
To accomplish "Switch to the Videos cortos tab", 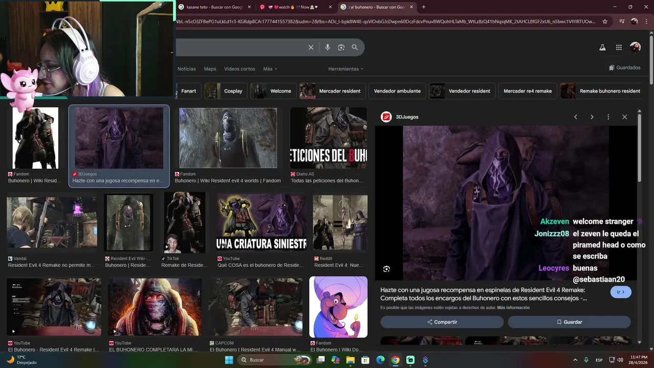I will pos(240,69).
